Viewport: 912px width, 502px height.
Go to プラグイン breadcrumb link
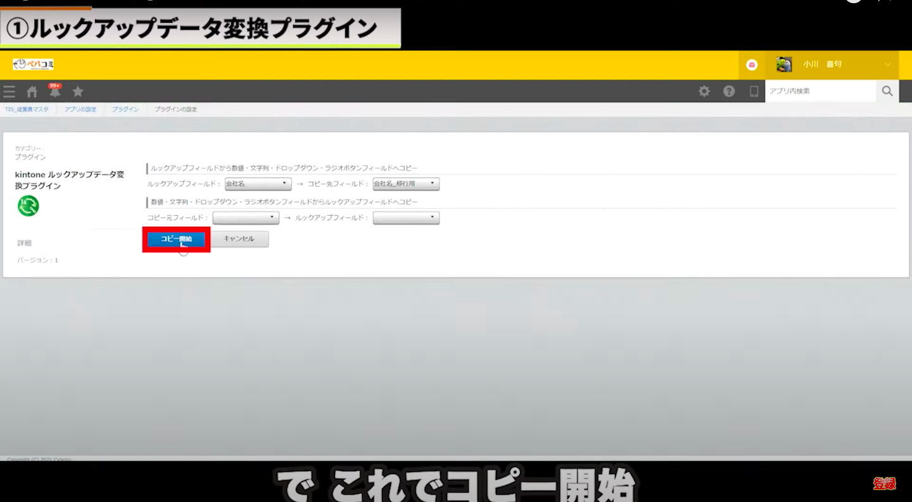click(125, 110)
